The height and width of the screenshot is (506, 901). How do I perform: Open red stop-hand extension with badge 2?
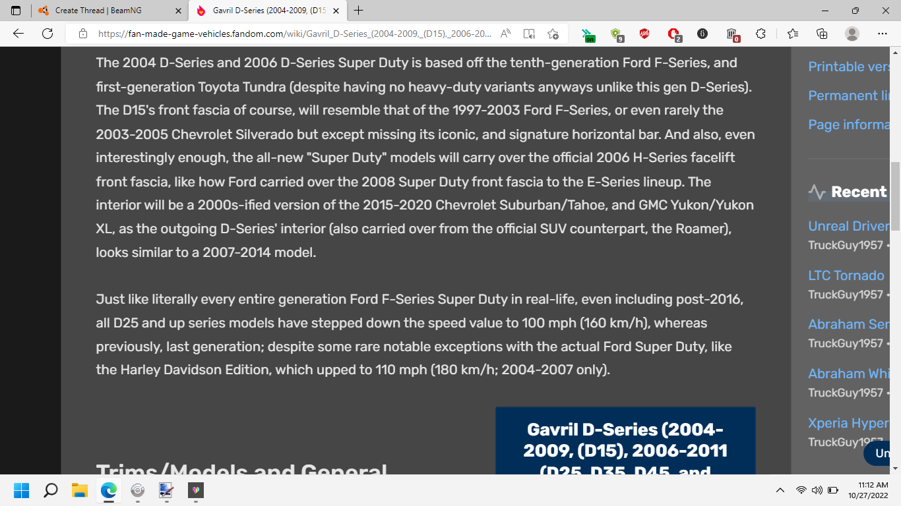tap(673, 34)
